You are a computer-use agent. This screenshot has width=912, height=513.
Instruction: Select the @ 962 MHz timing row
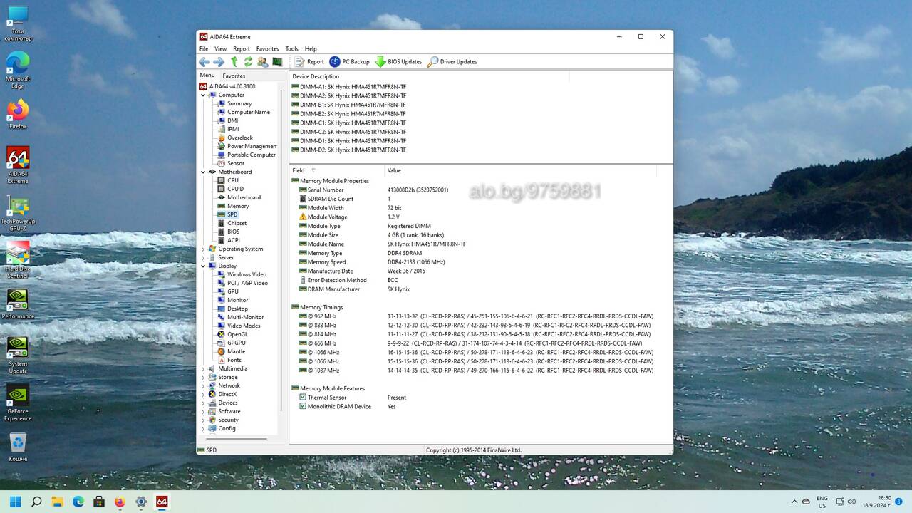click(x=481, y=316)
